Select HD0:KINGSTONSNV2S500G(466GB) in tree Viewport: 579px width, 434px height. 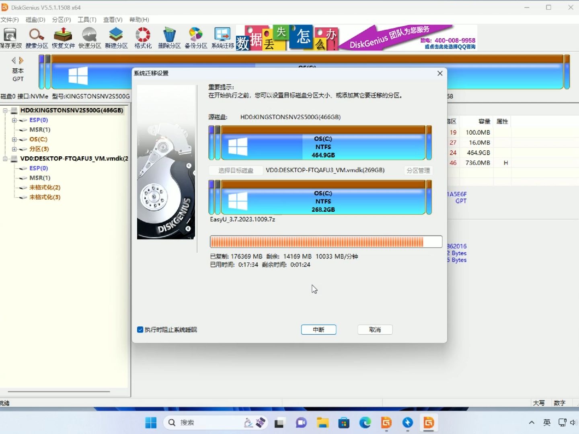coord(72,110)
